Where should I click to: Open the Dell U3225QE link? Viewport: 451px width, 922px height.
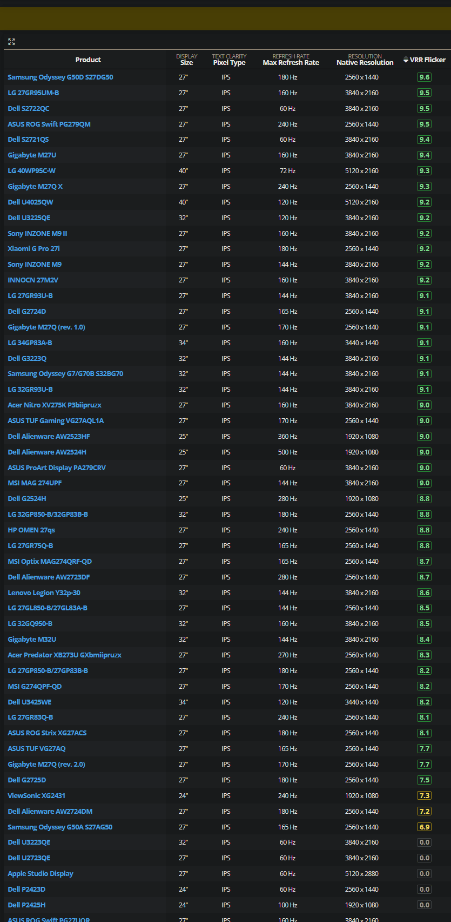point(29,218)
